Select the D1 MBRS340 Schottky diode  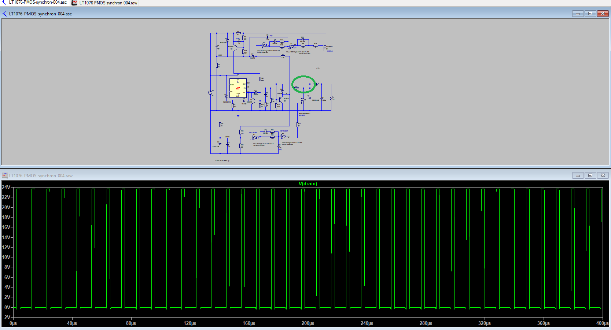[310, 97]
